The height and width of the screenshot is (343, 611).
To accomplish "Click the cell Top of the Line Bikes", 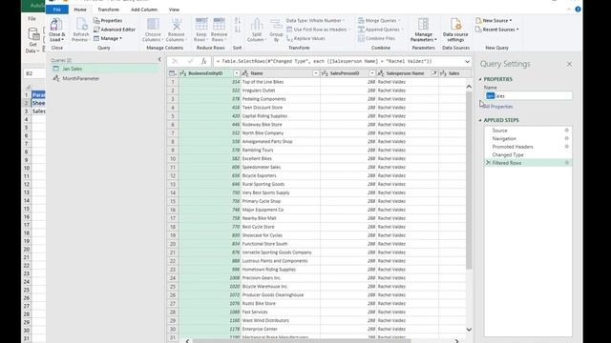I will click(280, 82).
